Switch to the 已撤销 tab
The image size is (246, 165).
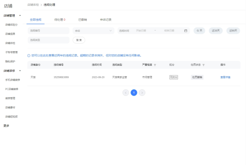point(83,20)
